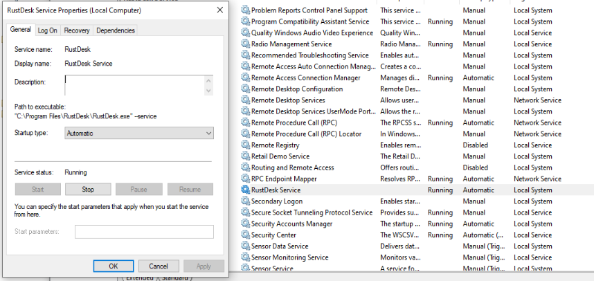Select the Security Center service name
The image size is (594, 281).
(273, 235)
